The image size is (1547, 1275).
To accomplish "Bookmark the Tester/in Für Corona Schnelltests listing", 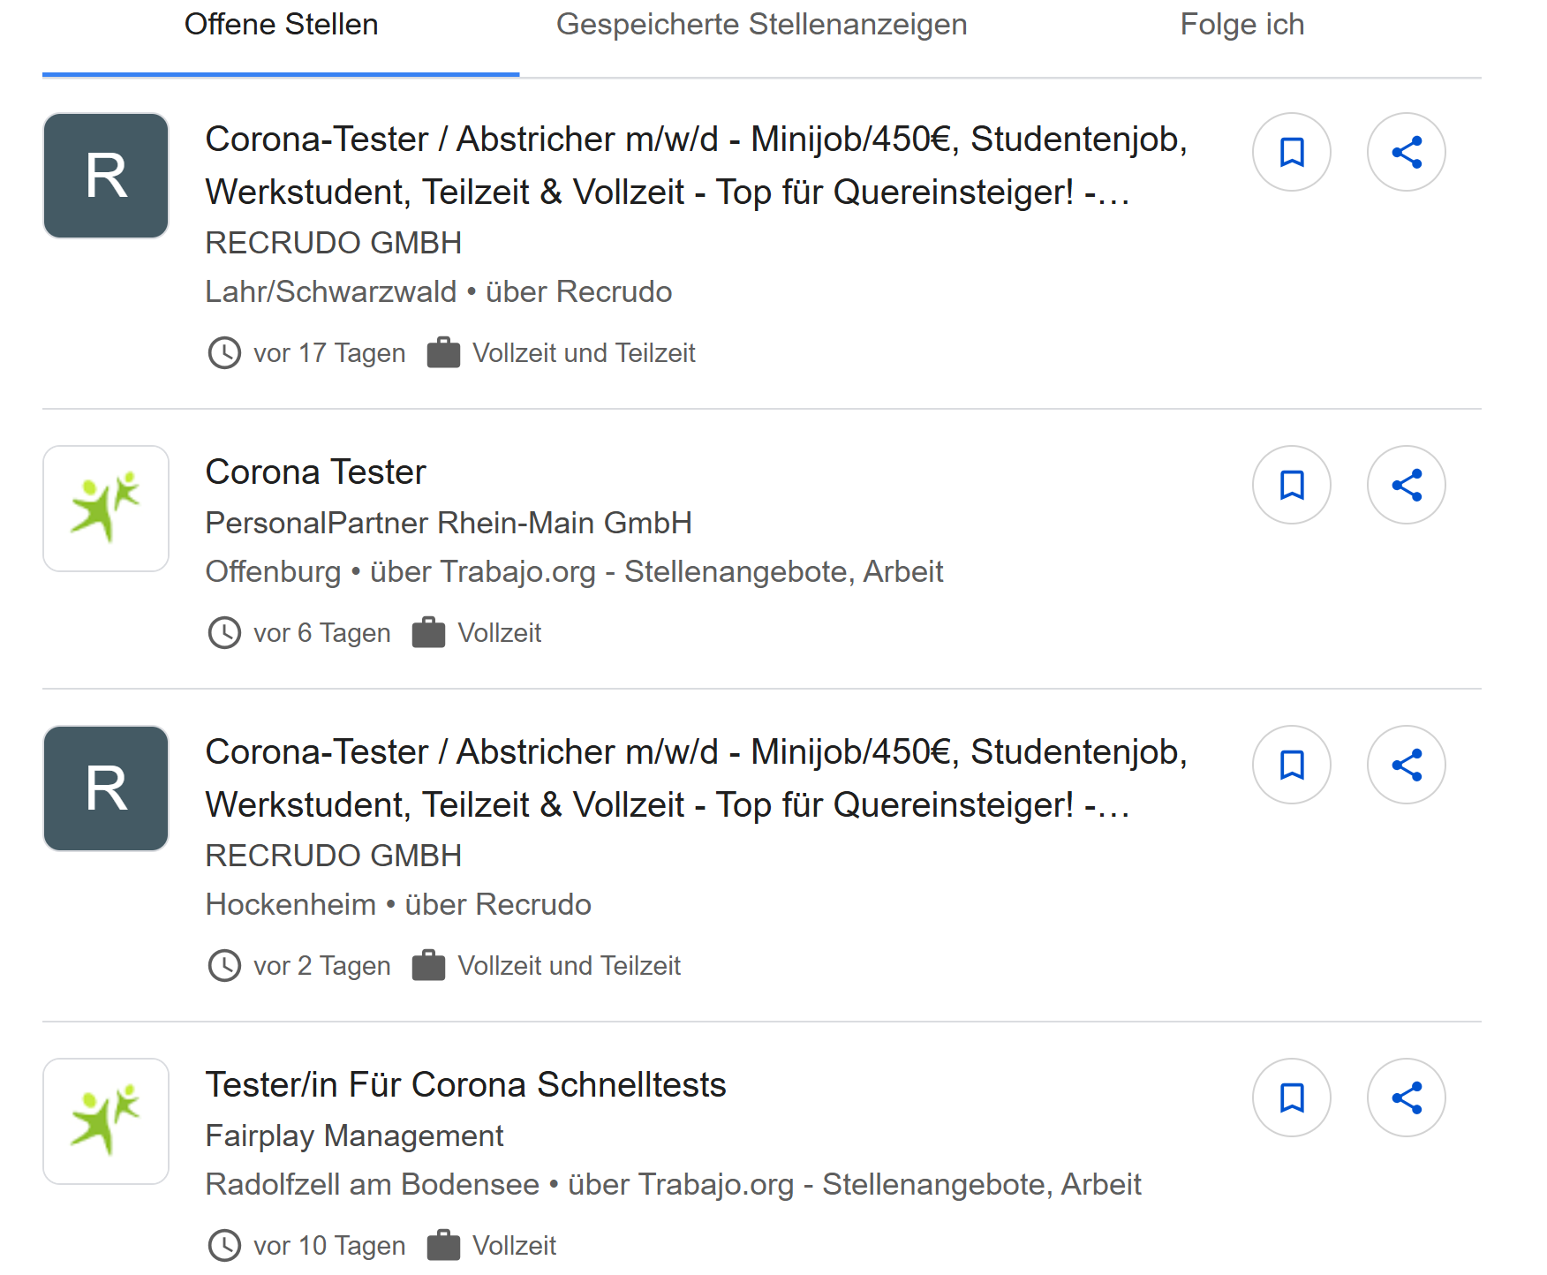I will pyautogui.click(x=1291, y=1097).
